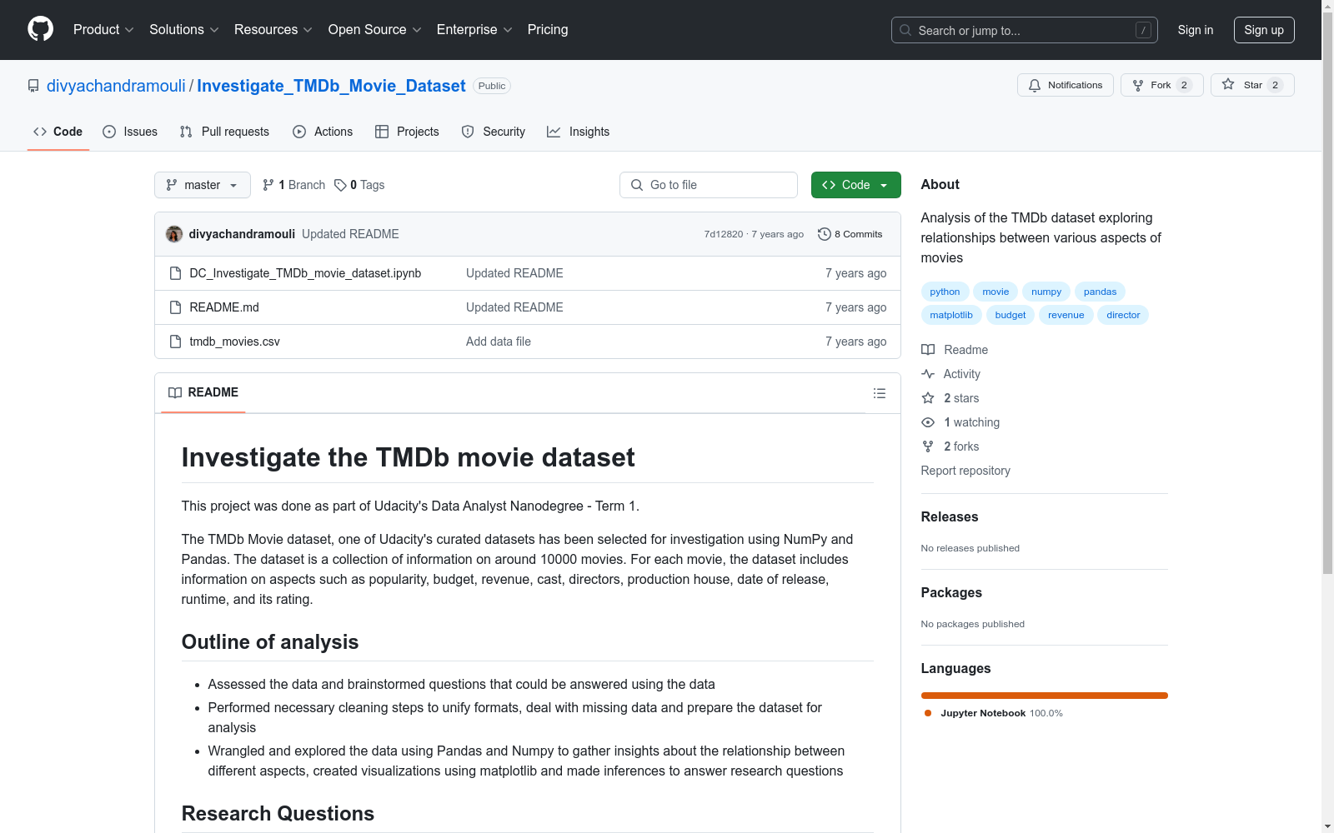Click the file icon for tmdb_movies.csv
The width and height of the screenshot is (1334, 833).
pos(175,342)
